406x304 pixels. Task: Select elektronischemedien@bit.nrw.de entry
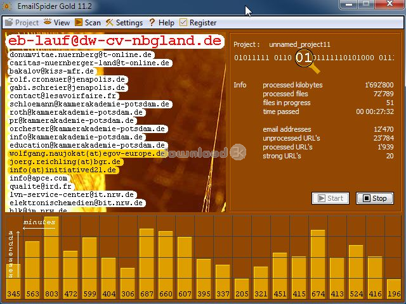click(x=76, y=203)
